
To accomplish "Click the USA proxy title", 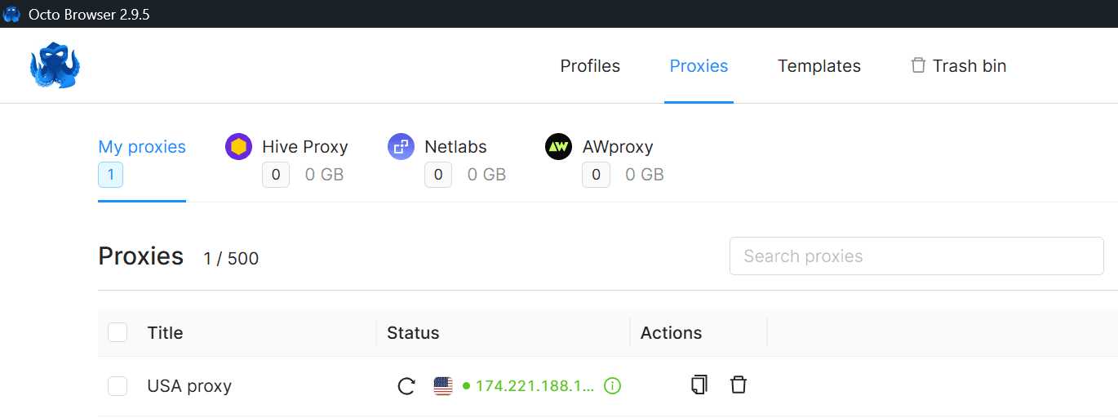I will [189, 386].
